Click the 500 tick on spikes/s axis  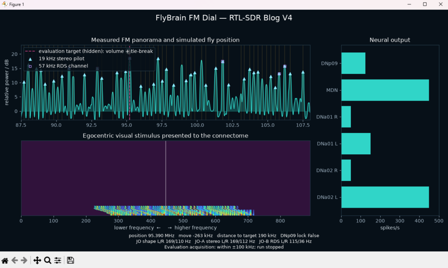click(x=438, y=221)
